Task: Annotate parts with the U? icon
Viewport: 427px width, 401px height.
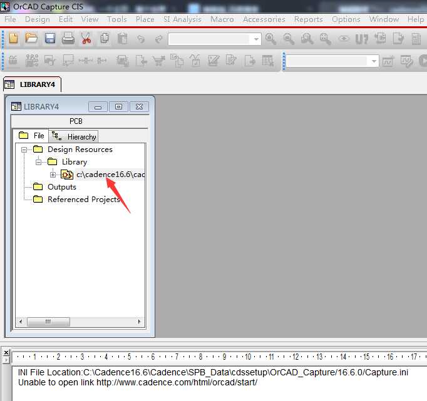Action: [362, 39]
